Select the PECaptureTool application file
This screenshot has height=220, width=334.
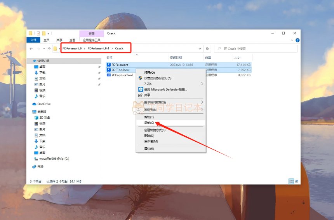pos(179,75)
